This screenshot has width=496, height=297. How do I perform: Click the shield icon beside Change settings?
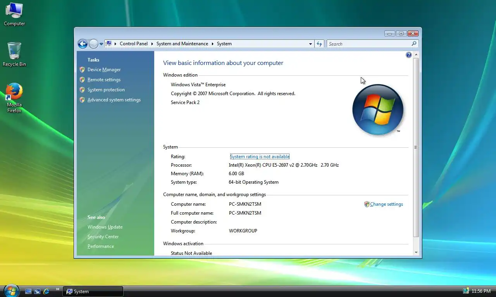point(367,204)
